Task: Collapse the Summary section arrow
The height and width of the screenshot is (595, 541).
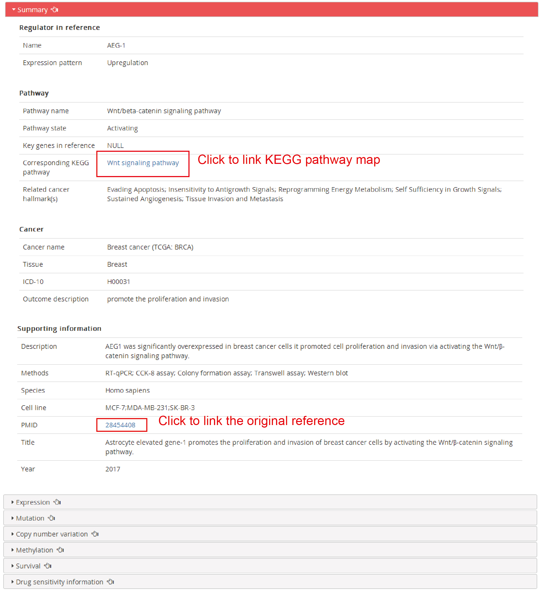Action: (x=14, y=10)
